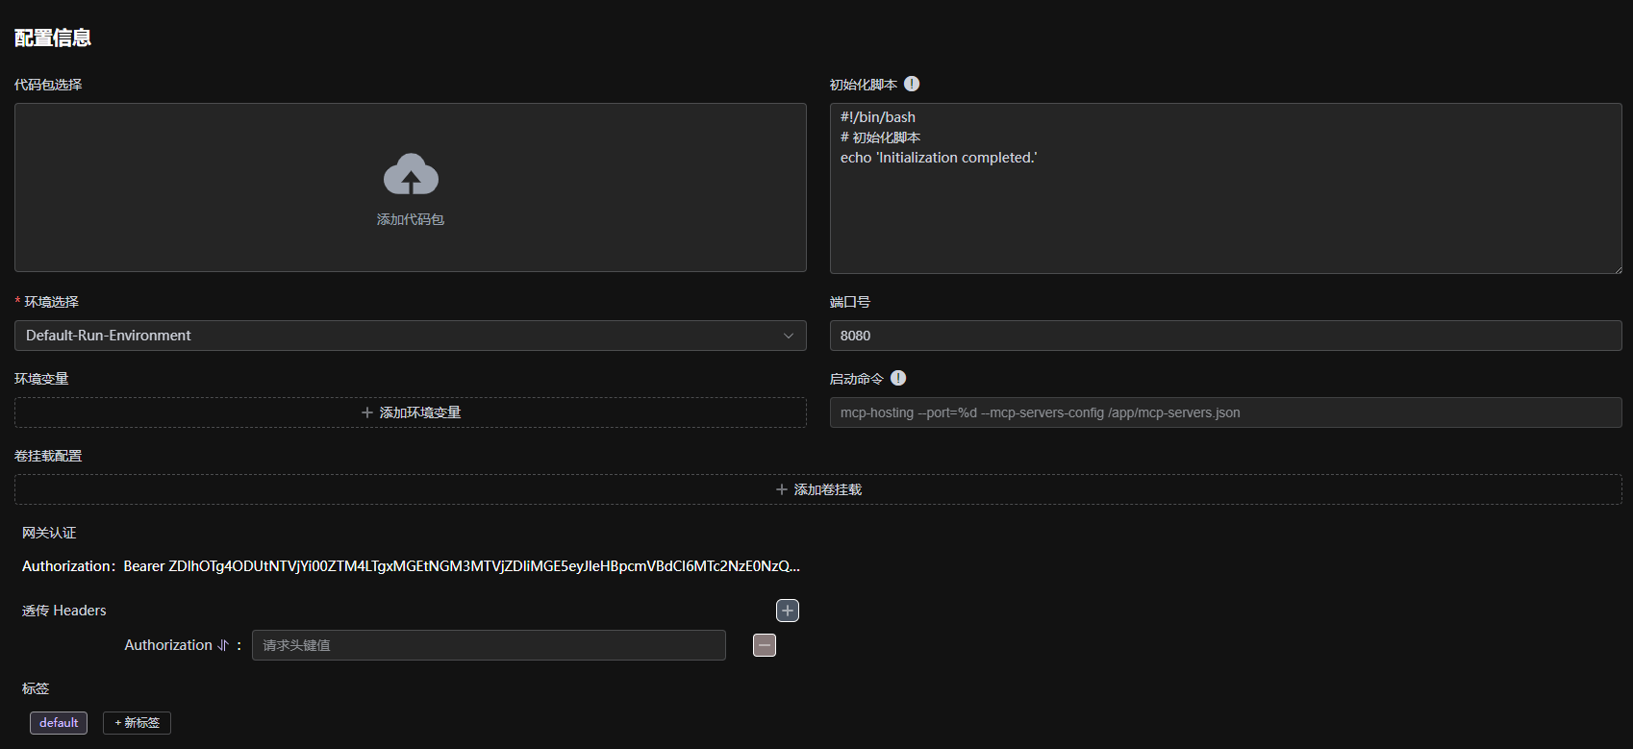
Task: Click plus icon in 添加环境变量 row
Action: (x=366, y=412)
